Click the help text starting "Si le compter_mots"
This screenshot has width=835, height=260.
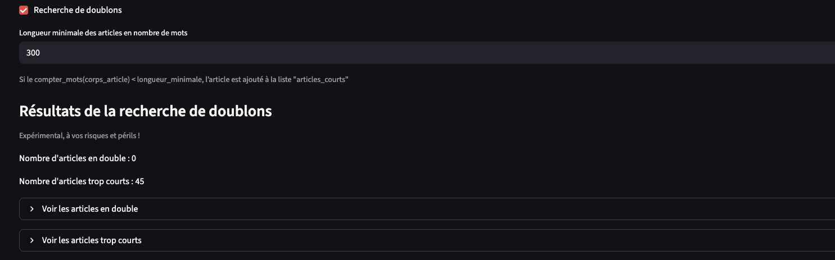pos(184,80)
